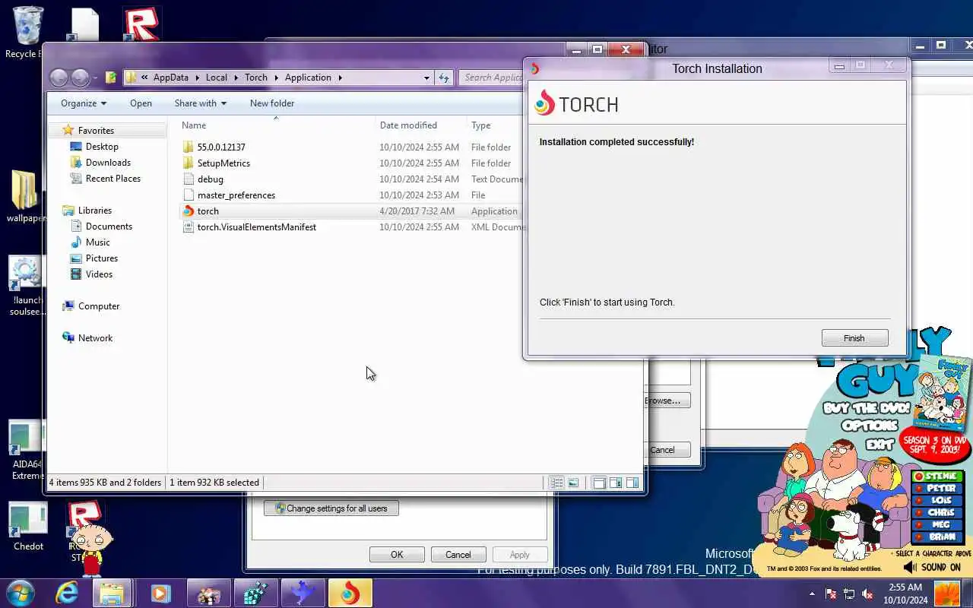Image resolution: width=973 pixels, height=608 pixels.
Task: Expand the arrow after Local breadcrumb
Action: [236, 78]
